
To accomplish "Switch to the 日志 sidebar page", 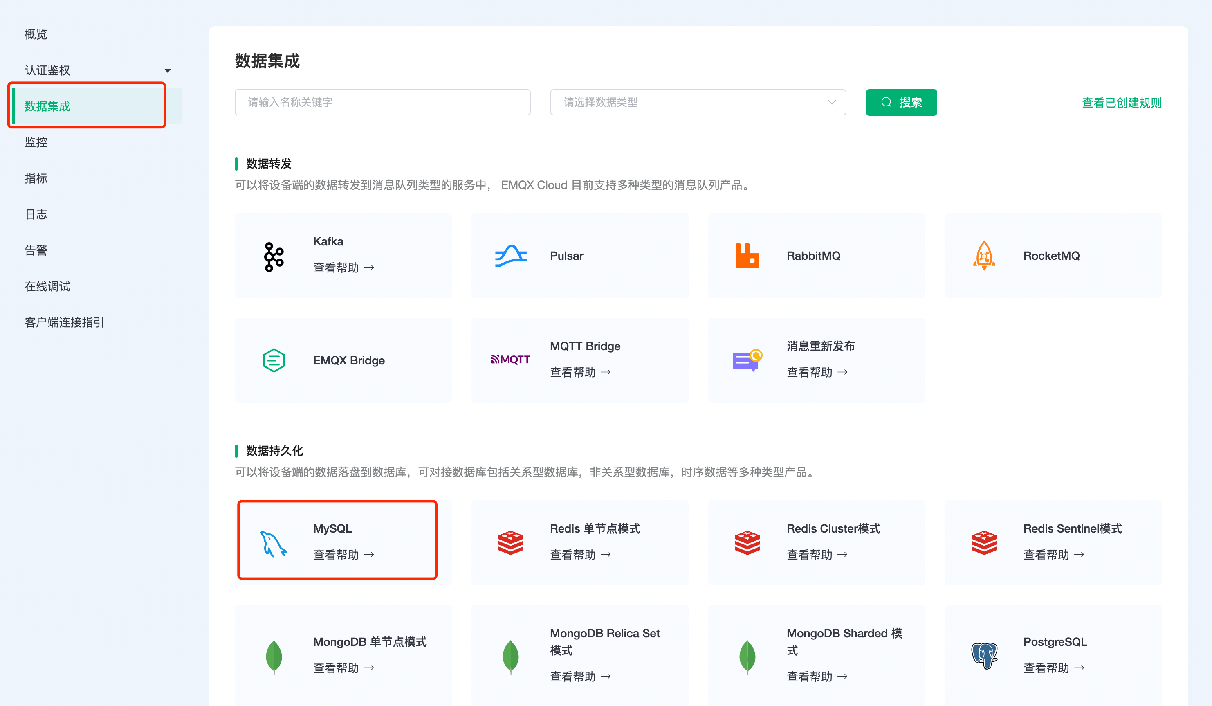I will tap(36, 214).
